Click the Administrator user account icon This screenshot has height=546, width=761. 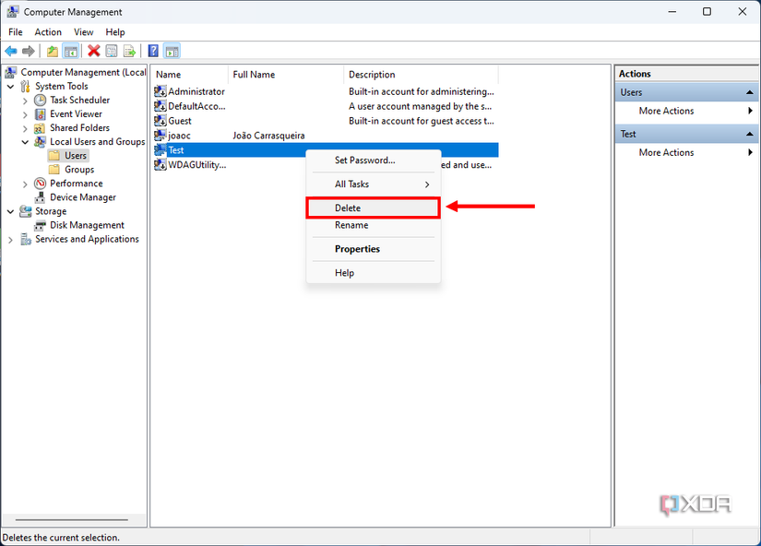point(161,91)
